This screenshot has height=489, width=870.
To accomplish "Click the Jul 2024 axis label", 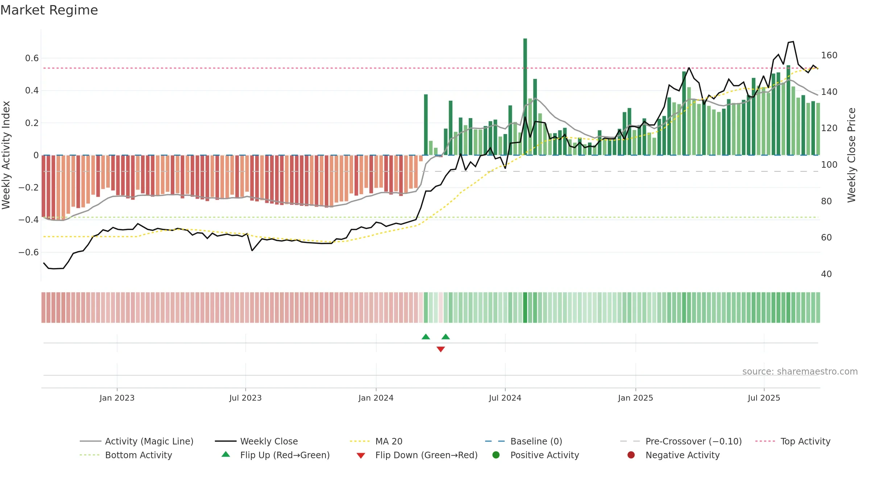I will coord(505,398).
